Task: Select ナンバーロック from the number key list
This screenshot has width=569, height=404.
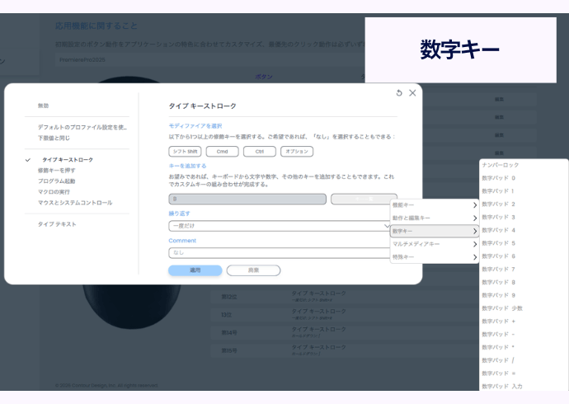Action: pos(501,165)
